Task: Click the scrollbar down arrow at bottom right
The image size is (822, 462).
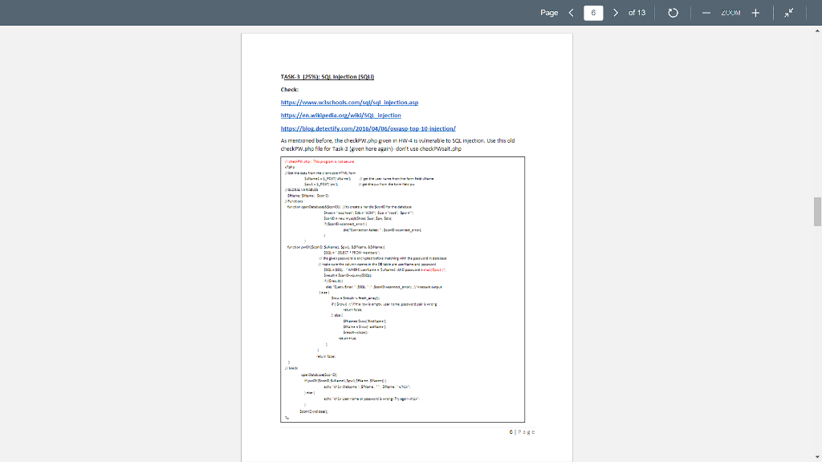Action: pos(816,456)
